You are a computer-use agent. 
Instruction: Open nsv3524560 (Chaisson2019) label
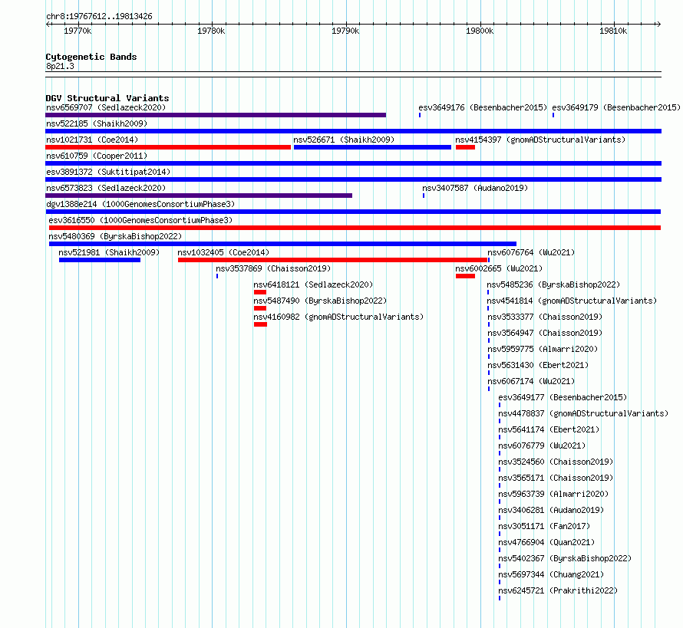point(556,462)
